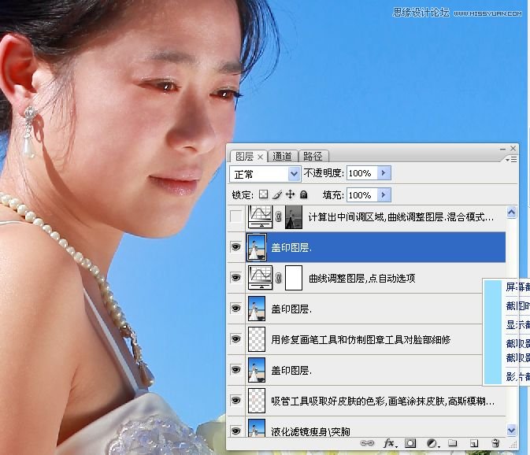The height and width of the screenshot is (455, 530).
Task: Select layer 吸管工具吸取好皮肤的色彩,画笔涂抹皮肤,高斯模糊…
Action: 383,401
